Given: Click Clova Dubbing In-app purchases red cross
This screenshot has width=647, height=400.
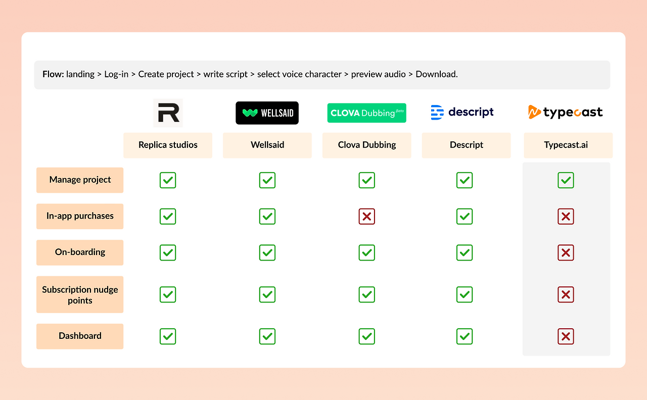Looking at the screenshot, I should [x=367, y=217].
